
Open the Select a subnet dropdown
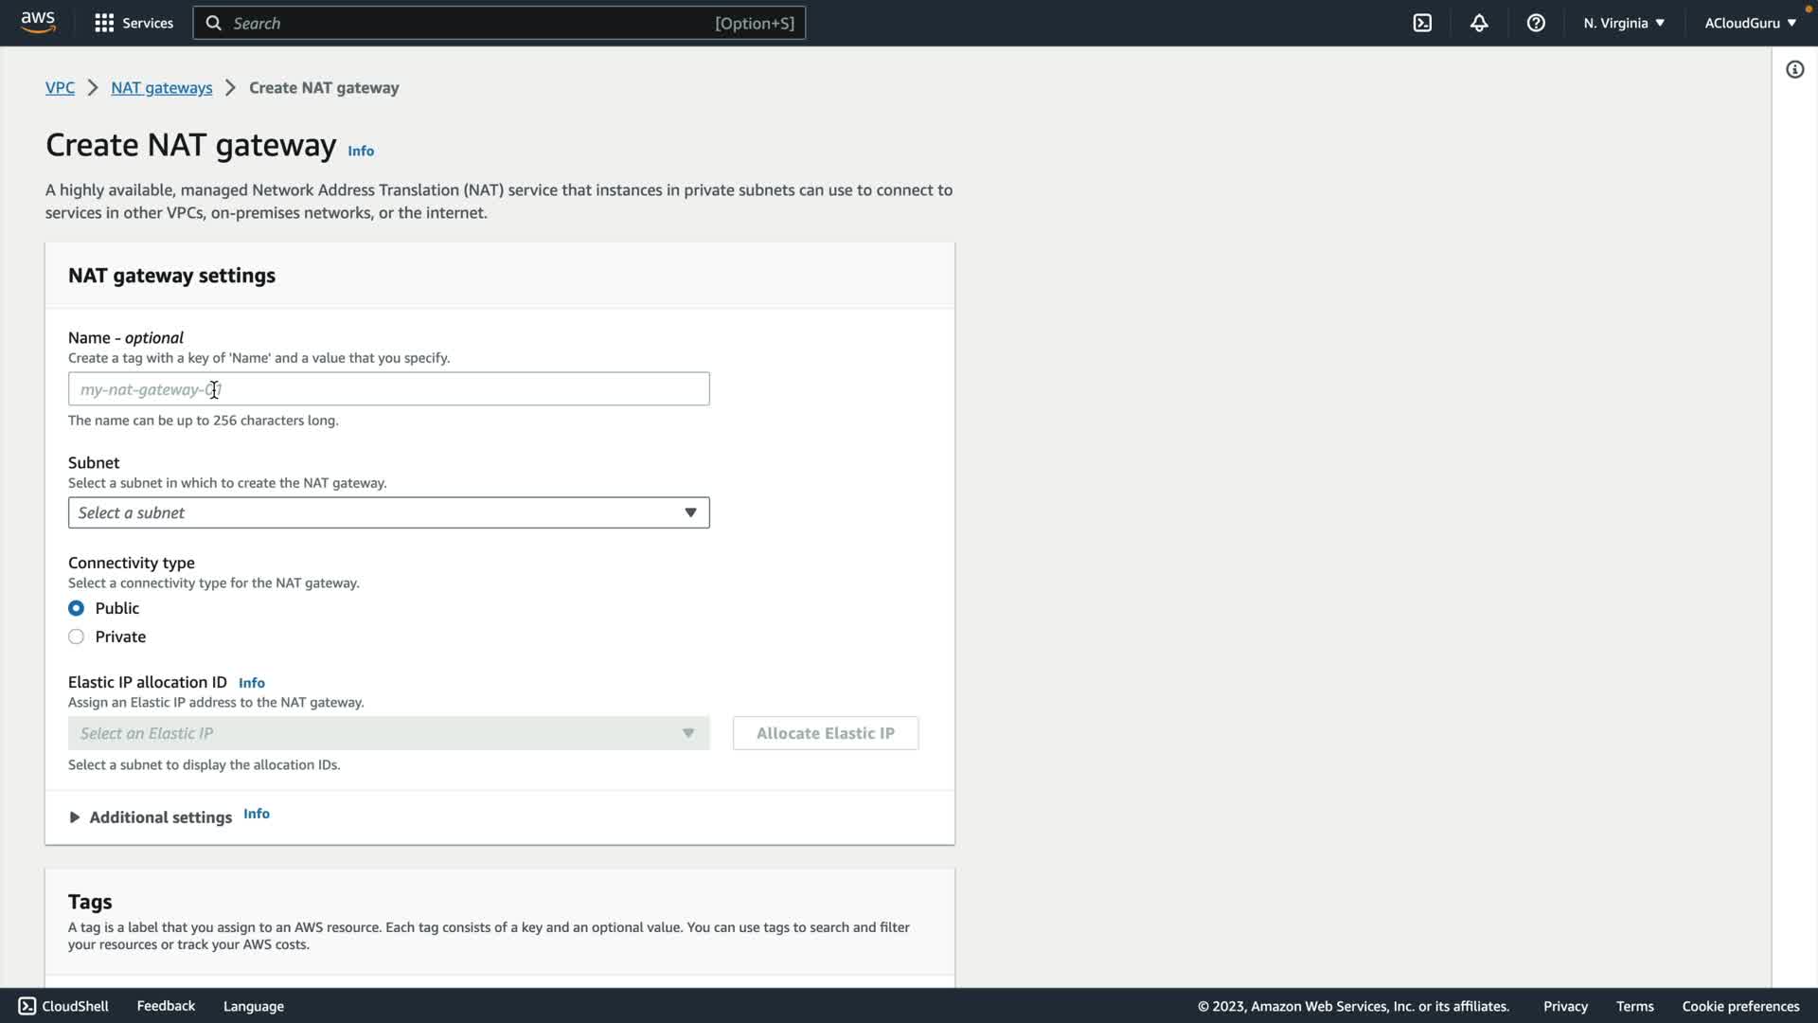pyautogui.click(x=388, y=512)
